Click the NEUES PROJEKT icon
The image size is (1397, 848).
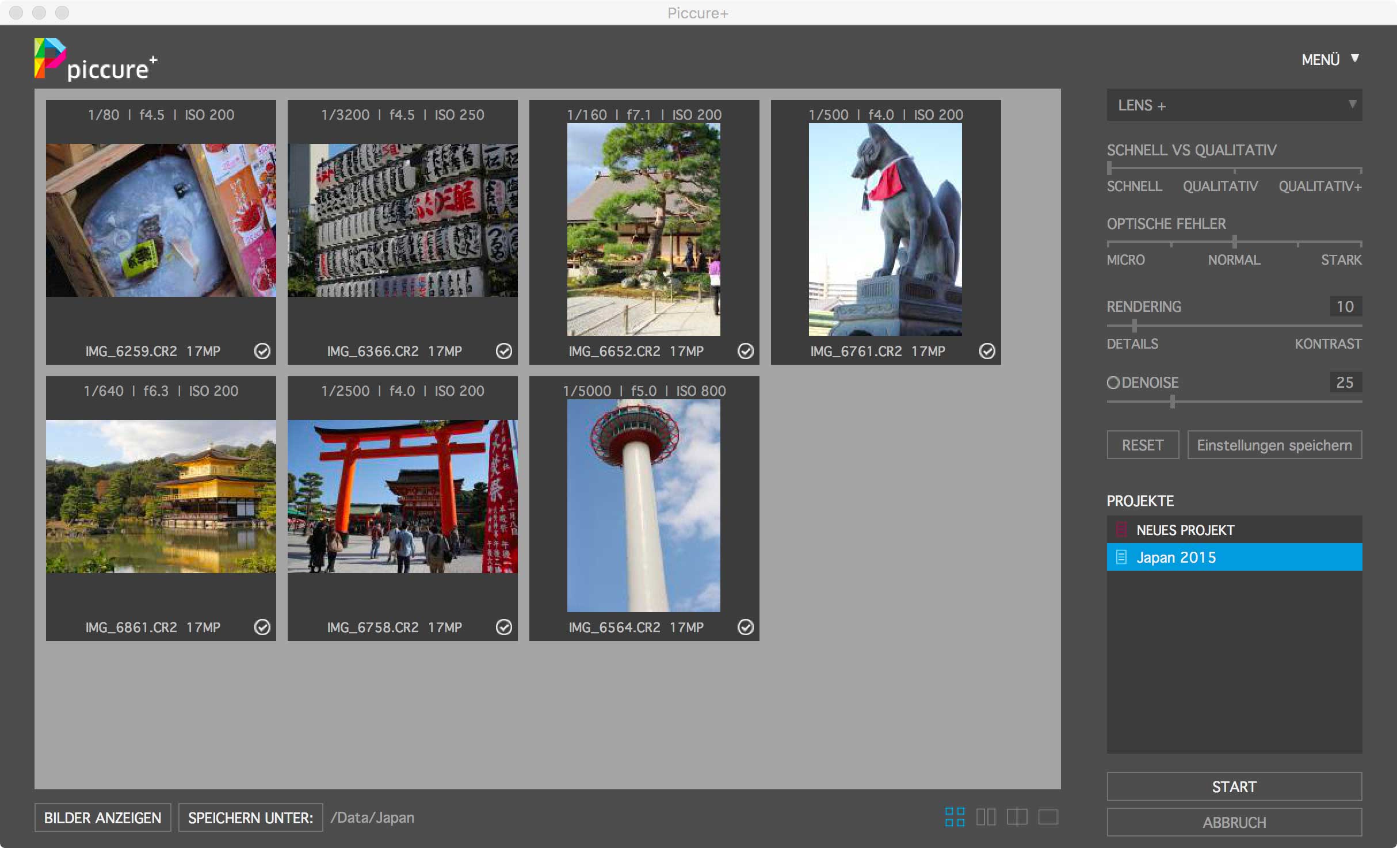[1121, 529]
